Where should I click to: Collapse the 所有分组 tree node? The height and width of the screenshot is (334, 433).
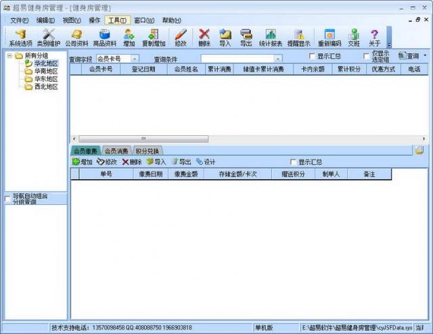click(9, 55)
